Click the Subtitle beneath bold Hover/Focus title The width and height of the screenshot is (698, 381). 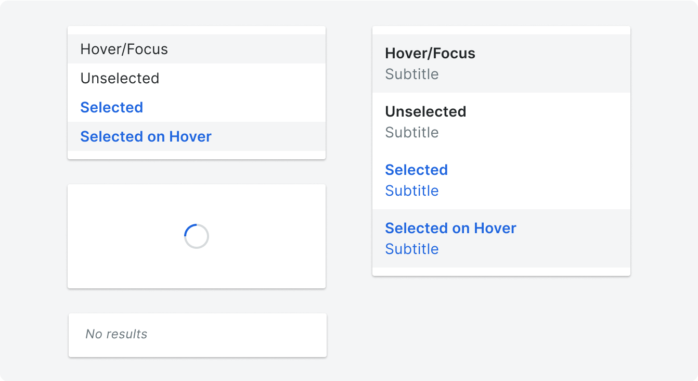click(x=412, y=74)
